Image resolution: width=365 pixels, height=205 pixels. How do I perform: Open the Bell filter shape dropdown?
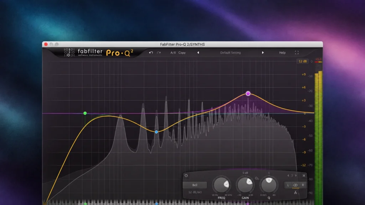coord(195,185)
